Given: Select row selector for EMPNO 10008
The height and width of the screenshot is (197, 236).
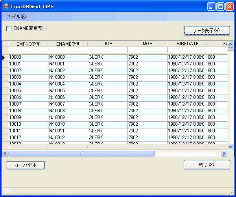Looking at the screenshot, I should tap(4, 111).
